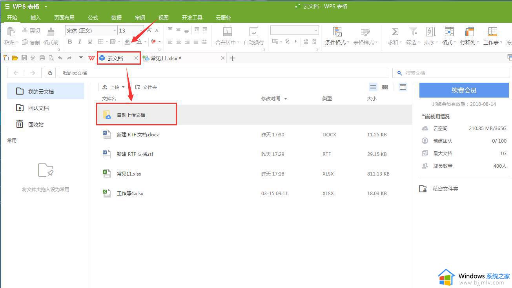Click the undo arrow in the quick toolbar

click(60, 58)
